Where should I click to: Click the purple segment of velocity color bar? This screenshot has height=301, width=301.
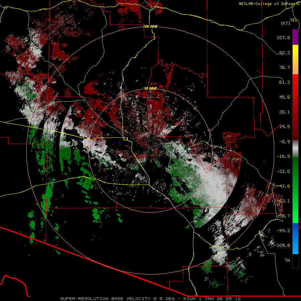point(295,37)
